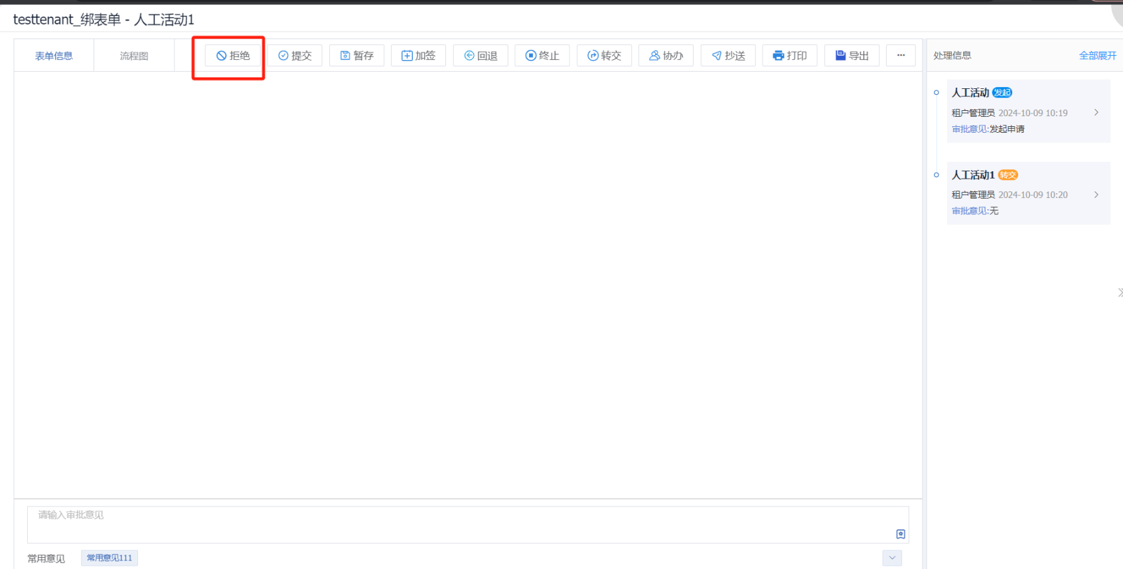Switch to the 表单信息 tab
Image resolution: width=1123 pixels, height=569 pixels.
pyautogui.click(x=54, y=56)
